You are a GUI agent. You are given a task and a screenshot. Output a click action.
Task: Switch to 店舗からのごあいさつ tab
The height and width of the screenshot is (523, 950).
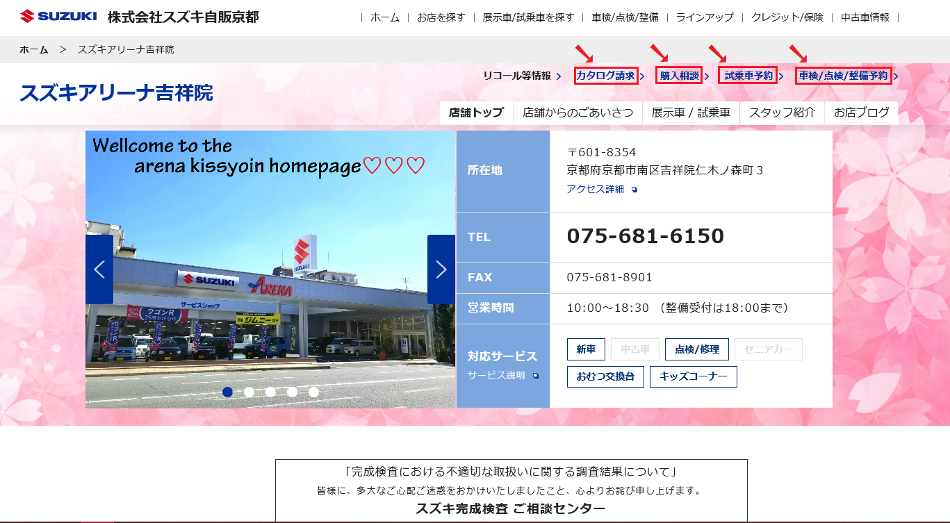[578, 113]
